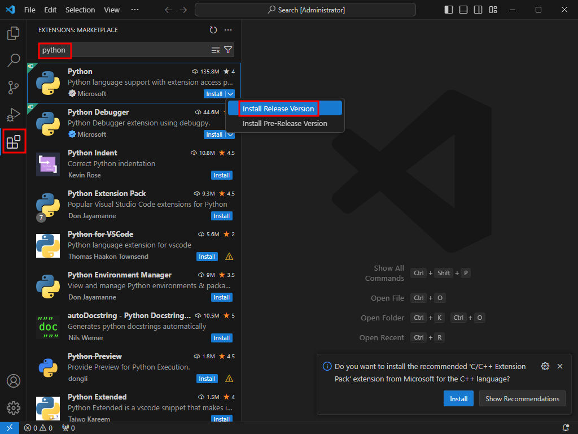Install the Python Environment Manager extension
This screenshot has height=434, width=578.
point(221,297)
